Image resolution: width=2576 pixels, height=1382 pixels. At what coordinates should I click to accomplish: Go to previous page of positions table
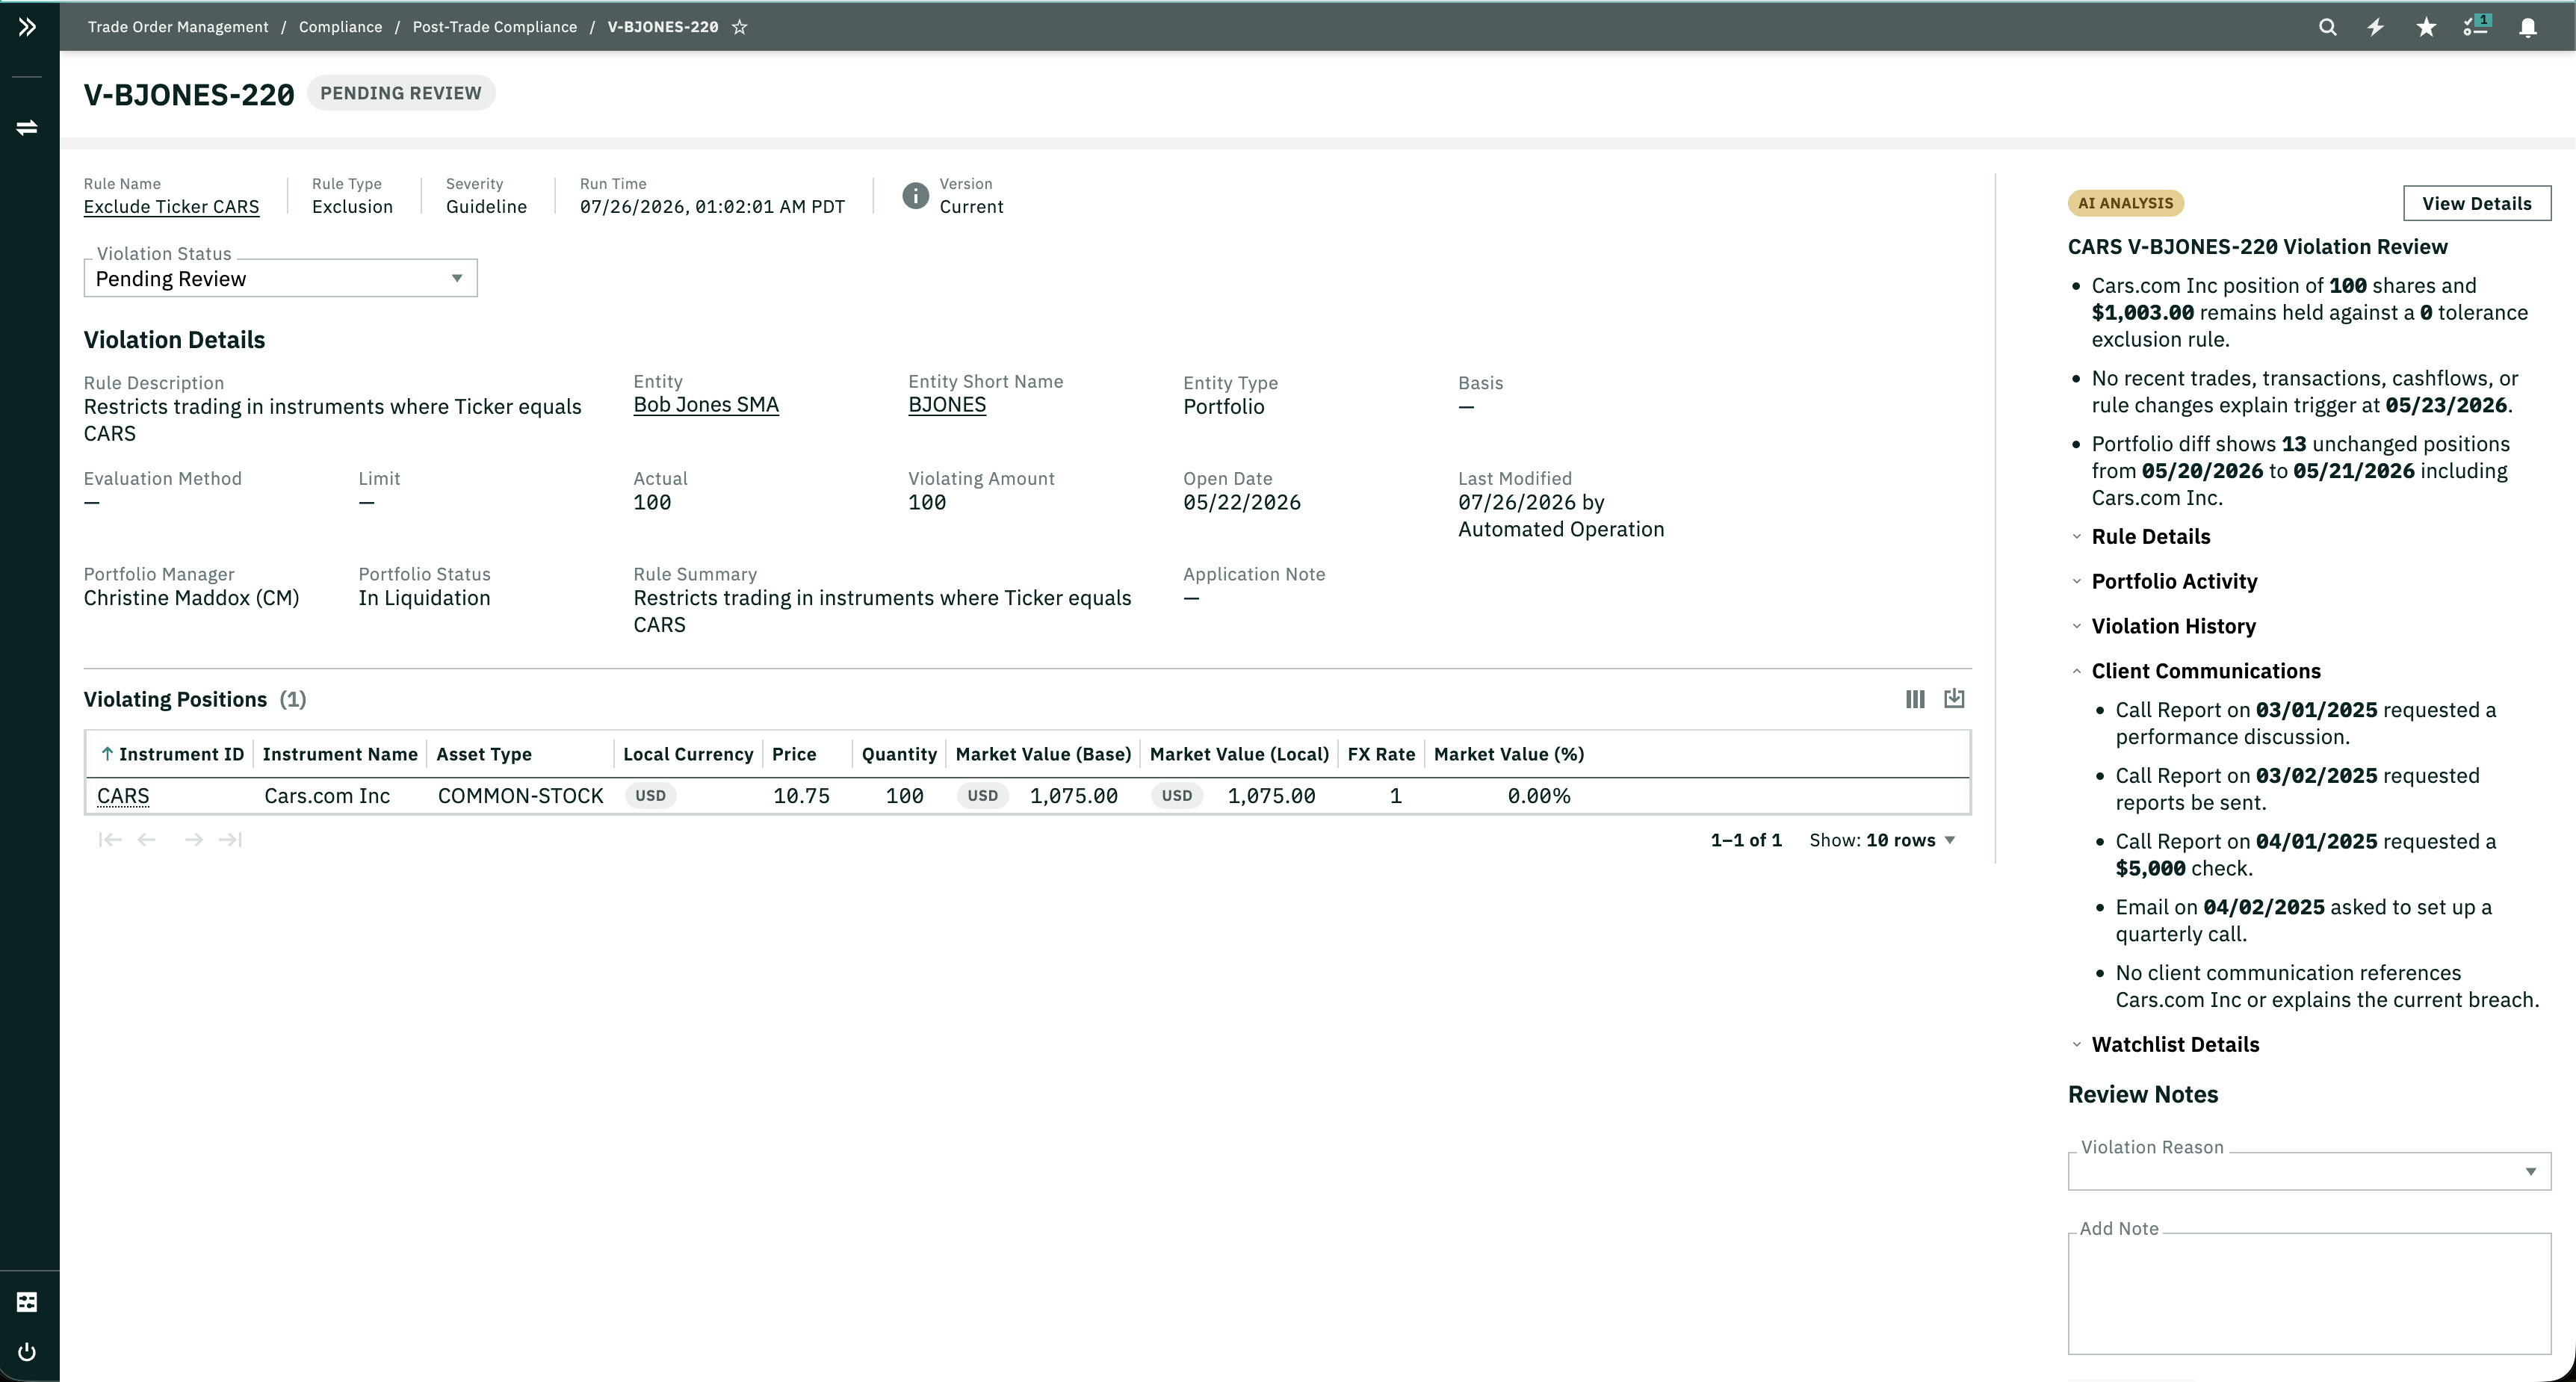[147, 840]
